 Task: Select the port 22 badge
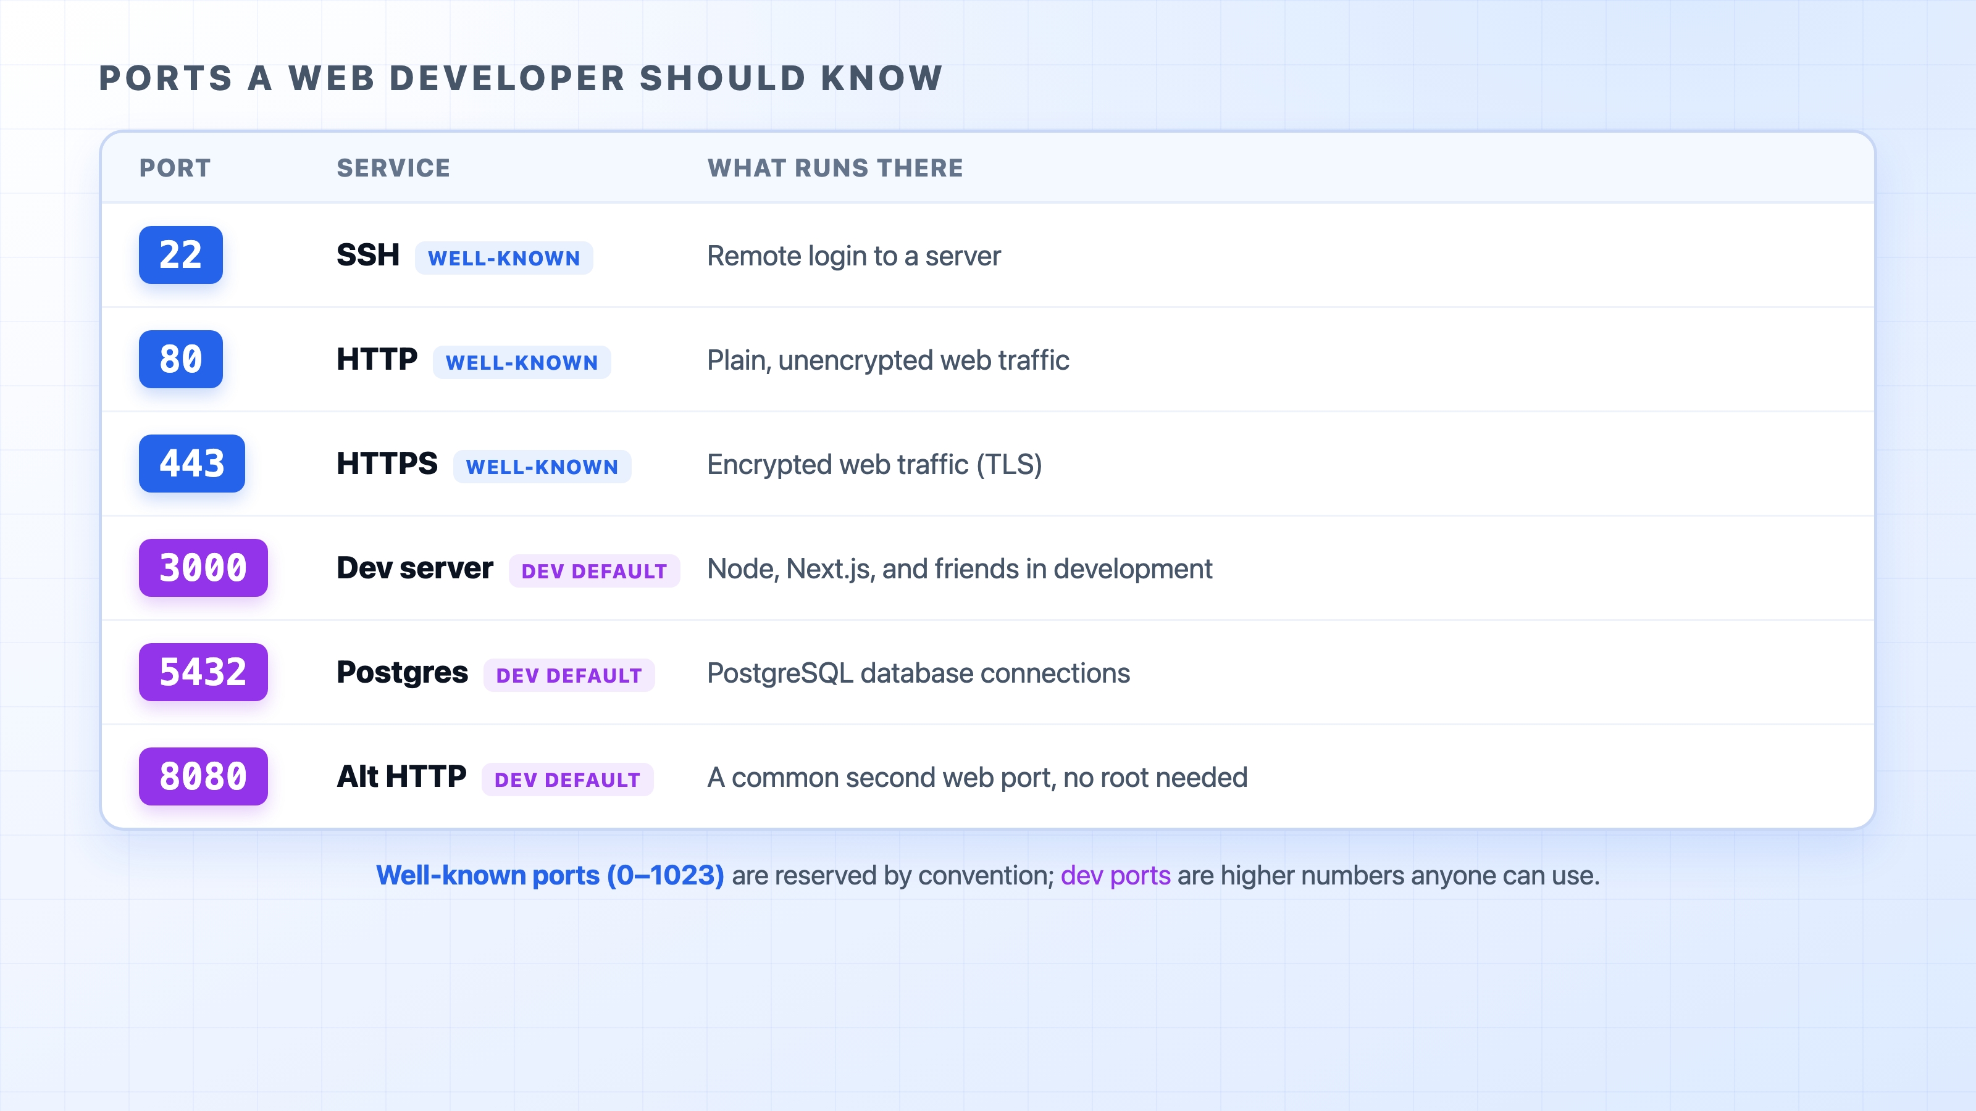coord(181,254)
